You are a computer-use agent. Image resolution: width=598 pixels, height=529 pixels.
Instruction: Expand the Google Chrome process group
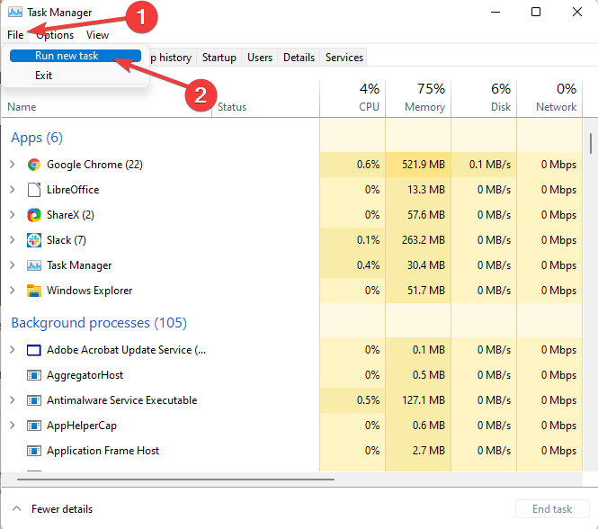pyautogui.click(x=12, y=165)
